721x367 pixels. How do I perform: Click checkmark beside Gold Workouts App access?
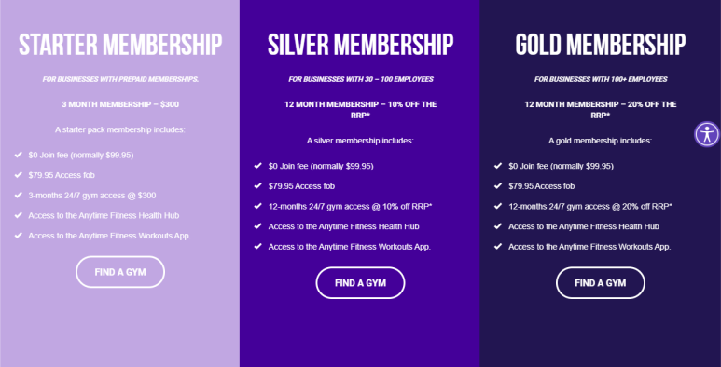point(498,247)
